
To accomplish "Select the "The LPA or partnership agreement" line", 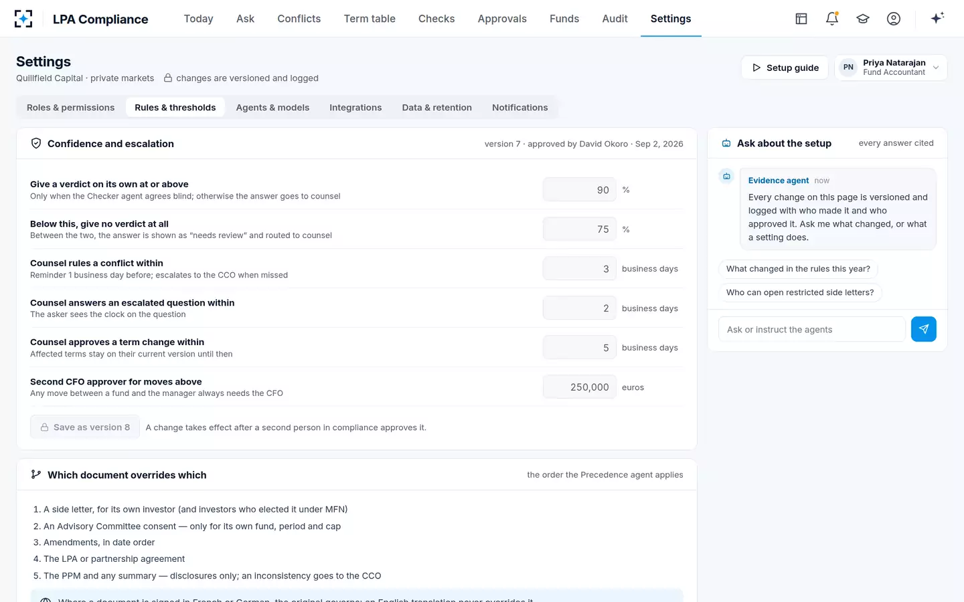I will pyautogui.click(x=114, y=559).
